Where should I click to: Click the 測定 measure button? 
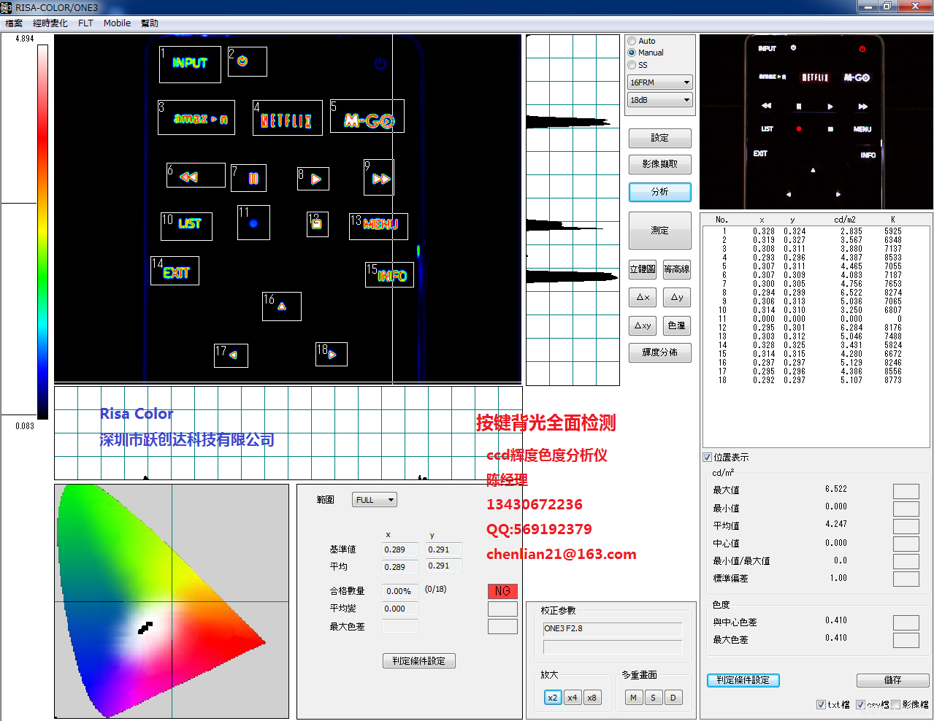point(660,231)
